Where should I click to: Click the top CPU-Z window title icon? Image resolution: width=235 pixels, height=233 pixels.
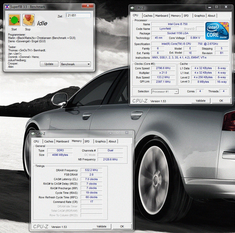pyautogui.click(x=132, y=8)
